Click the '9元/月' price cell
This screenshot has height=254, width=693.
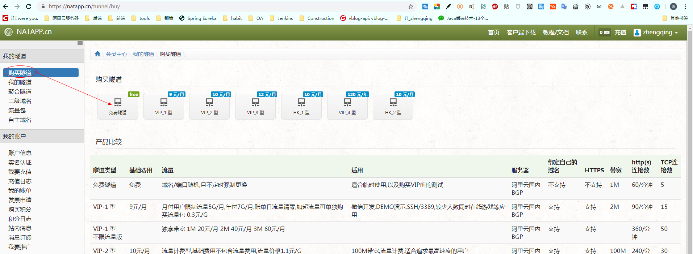click(x=138, y=207)
